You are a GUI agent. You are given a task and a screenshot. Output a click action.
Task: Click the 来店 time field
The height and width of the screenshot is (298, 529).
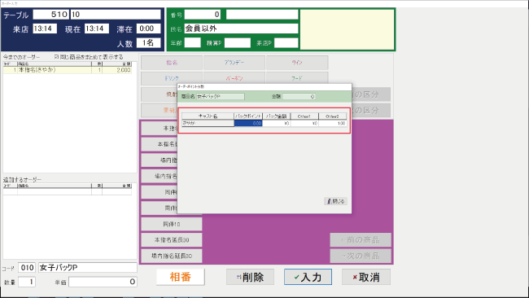pos(45,28)
